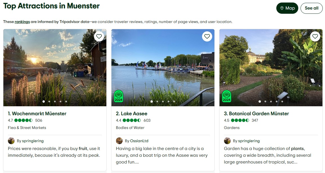Favorite Lake Aasee using heart icon
The image size is (325, 173).
207,36
